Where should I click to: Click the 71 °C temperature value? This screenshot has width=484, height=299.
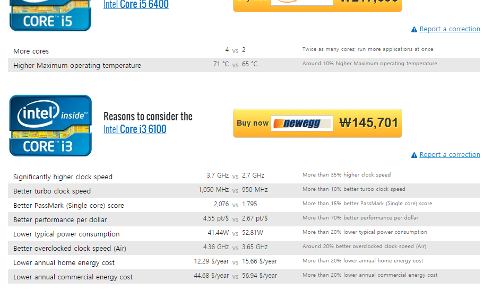coord(221,64)
